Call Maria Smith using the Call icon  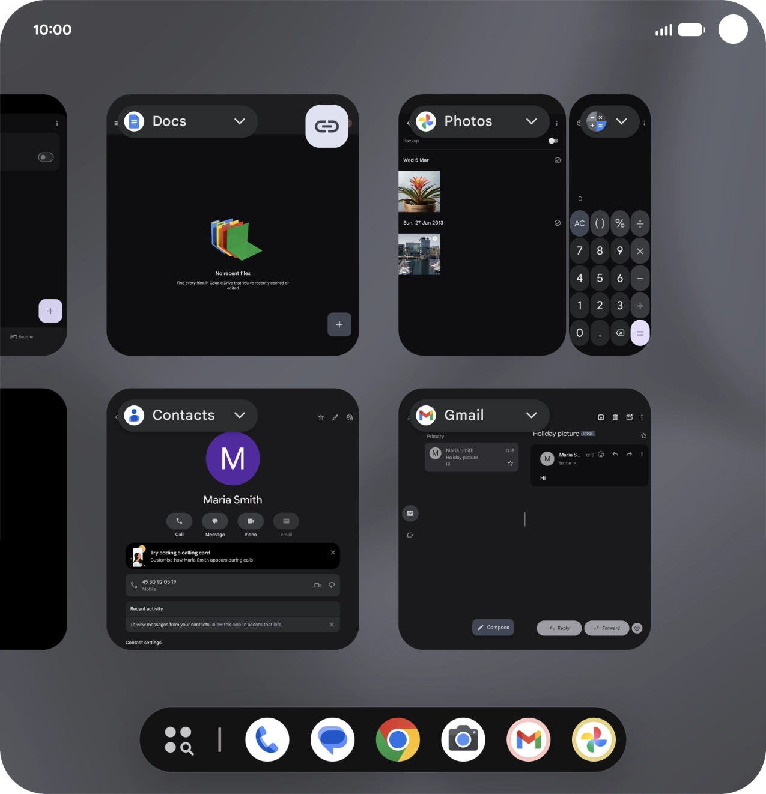tap(178, 521)
